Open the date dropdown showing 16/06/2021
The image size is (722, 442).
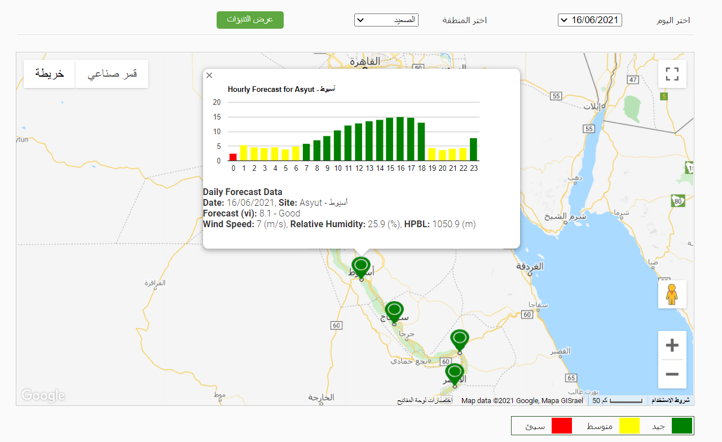click(x=589, y=20)
